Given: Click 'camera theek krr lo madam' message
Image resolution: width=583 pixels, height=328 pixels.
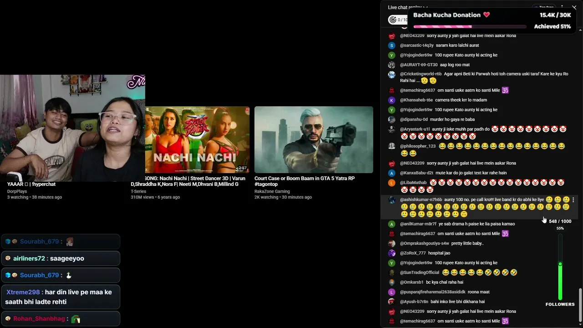Looking at the screenshot, I should coord(461,100).
